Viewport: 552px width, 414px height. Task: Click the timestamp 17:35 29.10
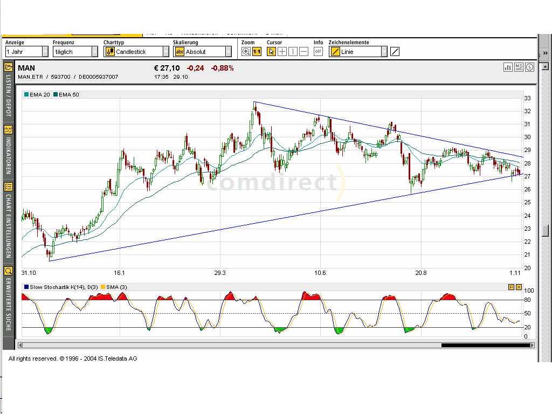171,77
